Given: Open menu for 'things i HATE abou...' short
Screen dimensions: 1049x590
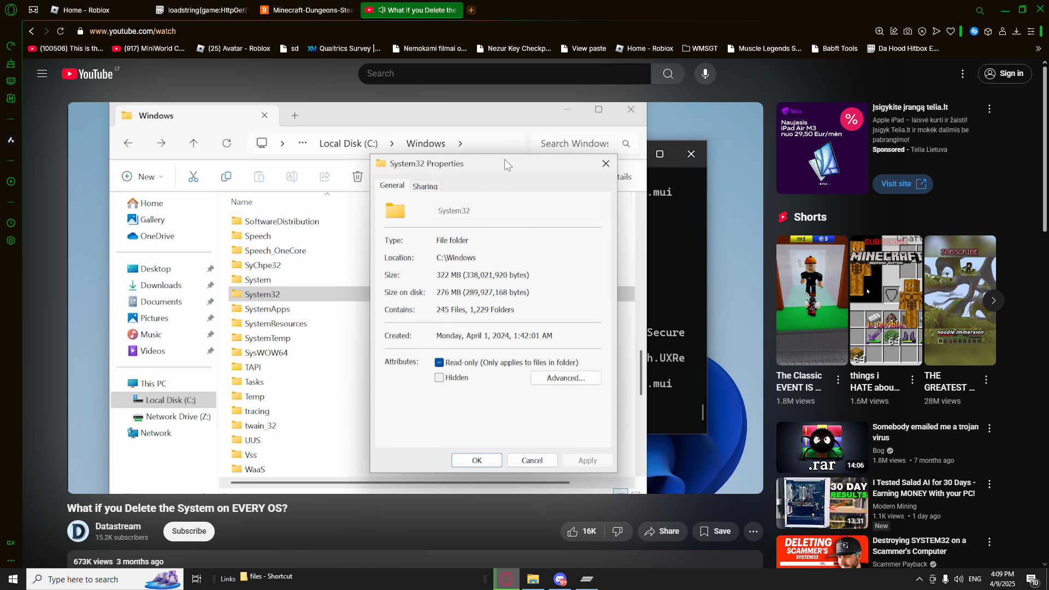Looking at the screenshot, I should [x=912, y=380].
